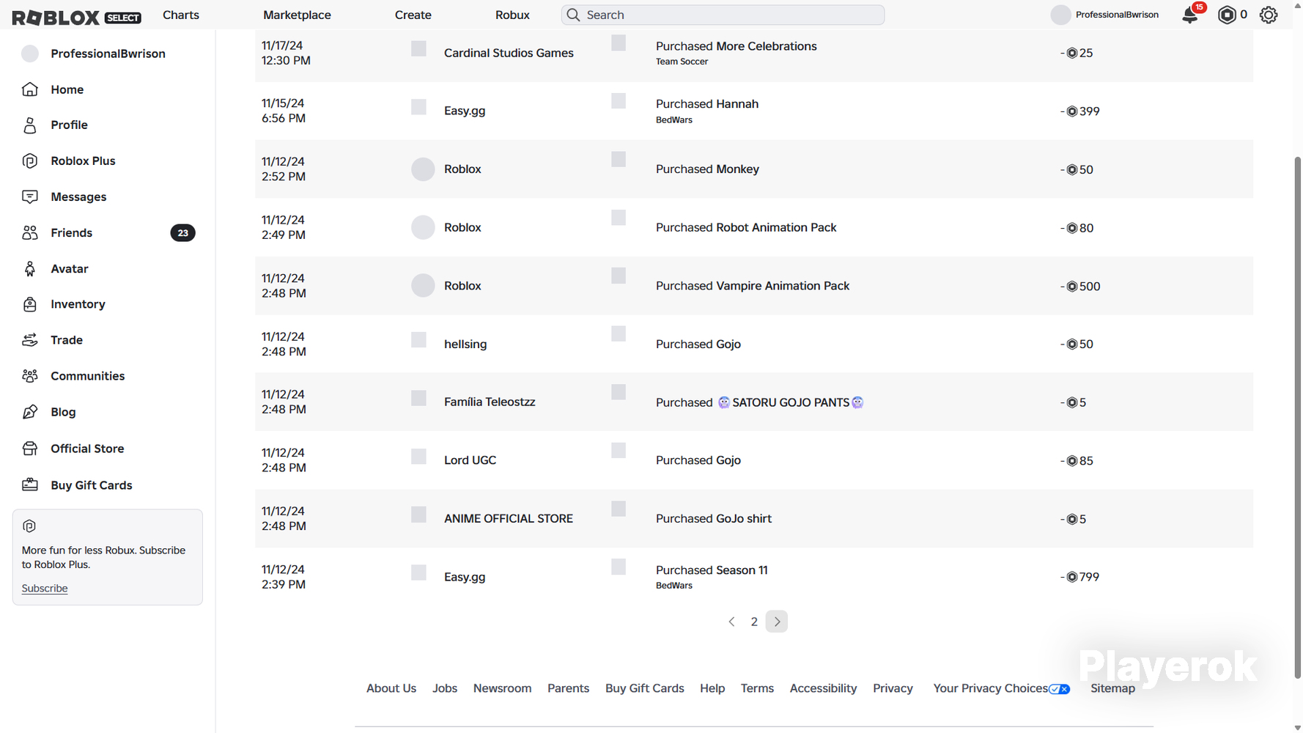Go to the next transactions page
The height and width of the screenshot is (733, 1303).
point(777,622)
